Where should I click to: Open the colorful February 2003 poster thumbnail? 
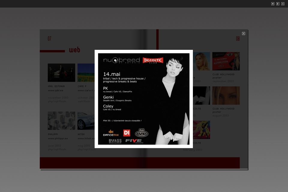201,130
